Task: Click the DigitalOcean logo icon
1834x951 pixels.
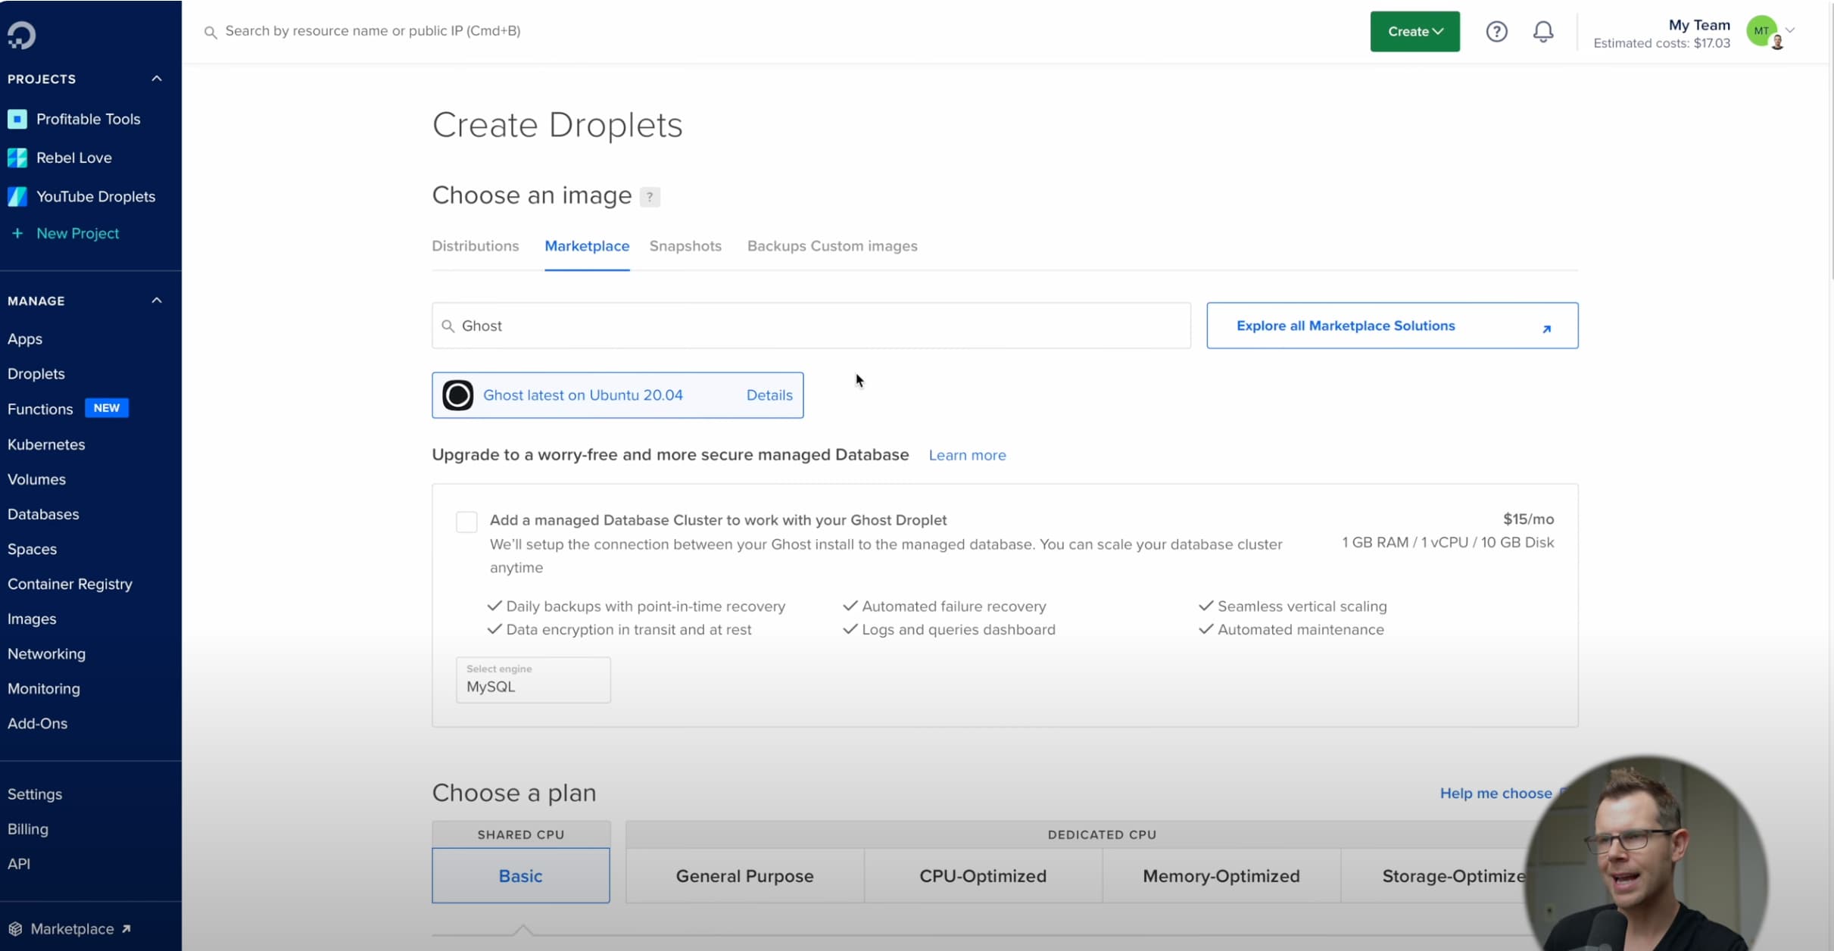Action: tap(21, 35)
